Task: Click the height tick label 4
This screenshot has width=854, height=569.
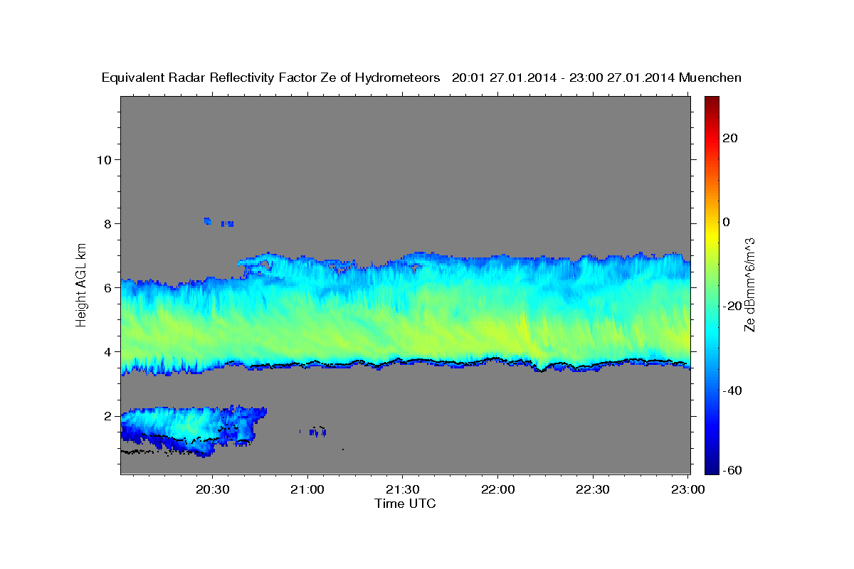Action: pyautogui.click(x=108, y=351)
